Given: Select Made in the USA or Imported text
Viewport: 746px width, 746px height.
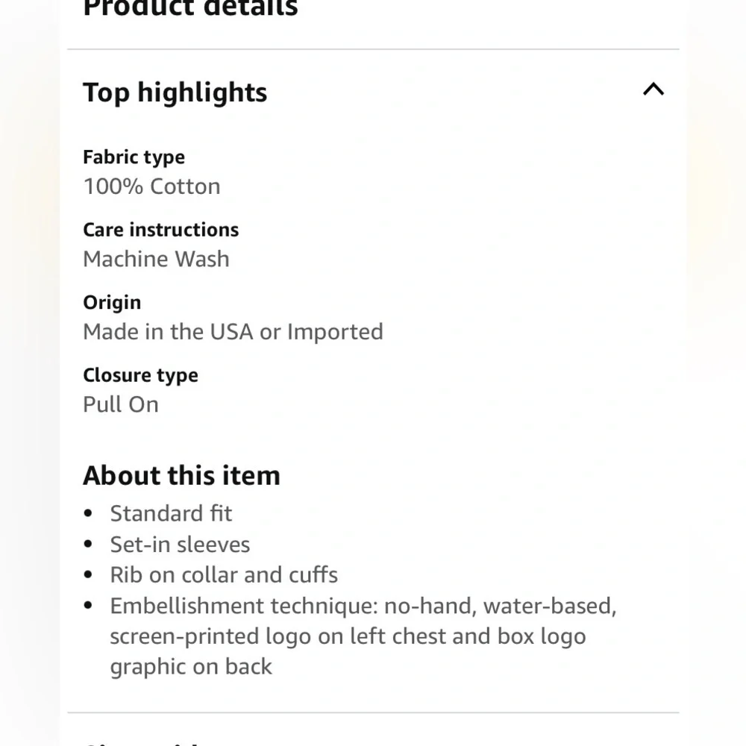Looking at the screenshot, I should tap(233, 332).
